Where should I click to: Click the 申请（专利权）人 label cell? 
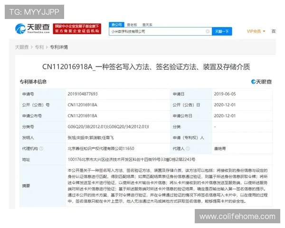191,138
